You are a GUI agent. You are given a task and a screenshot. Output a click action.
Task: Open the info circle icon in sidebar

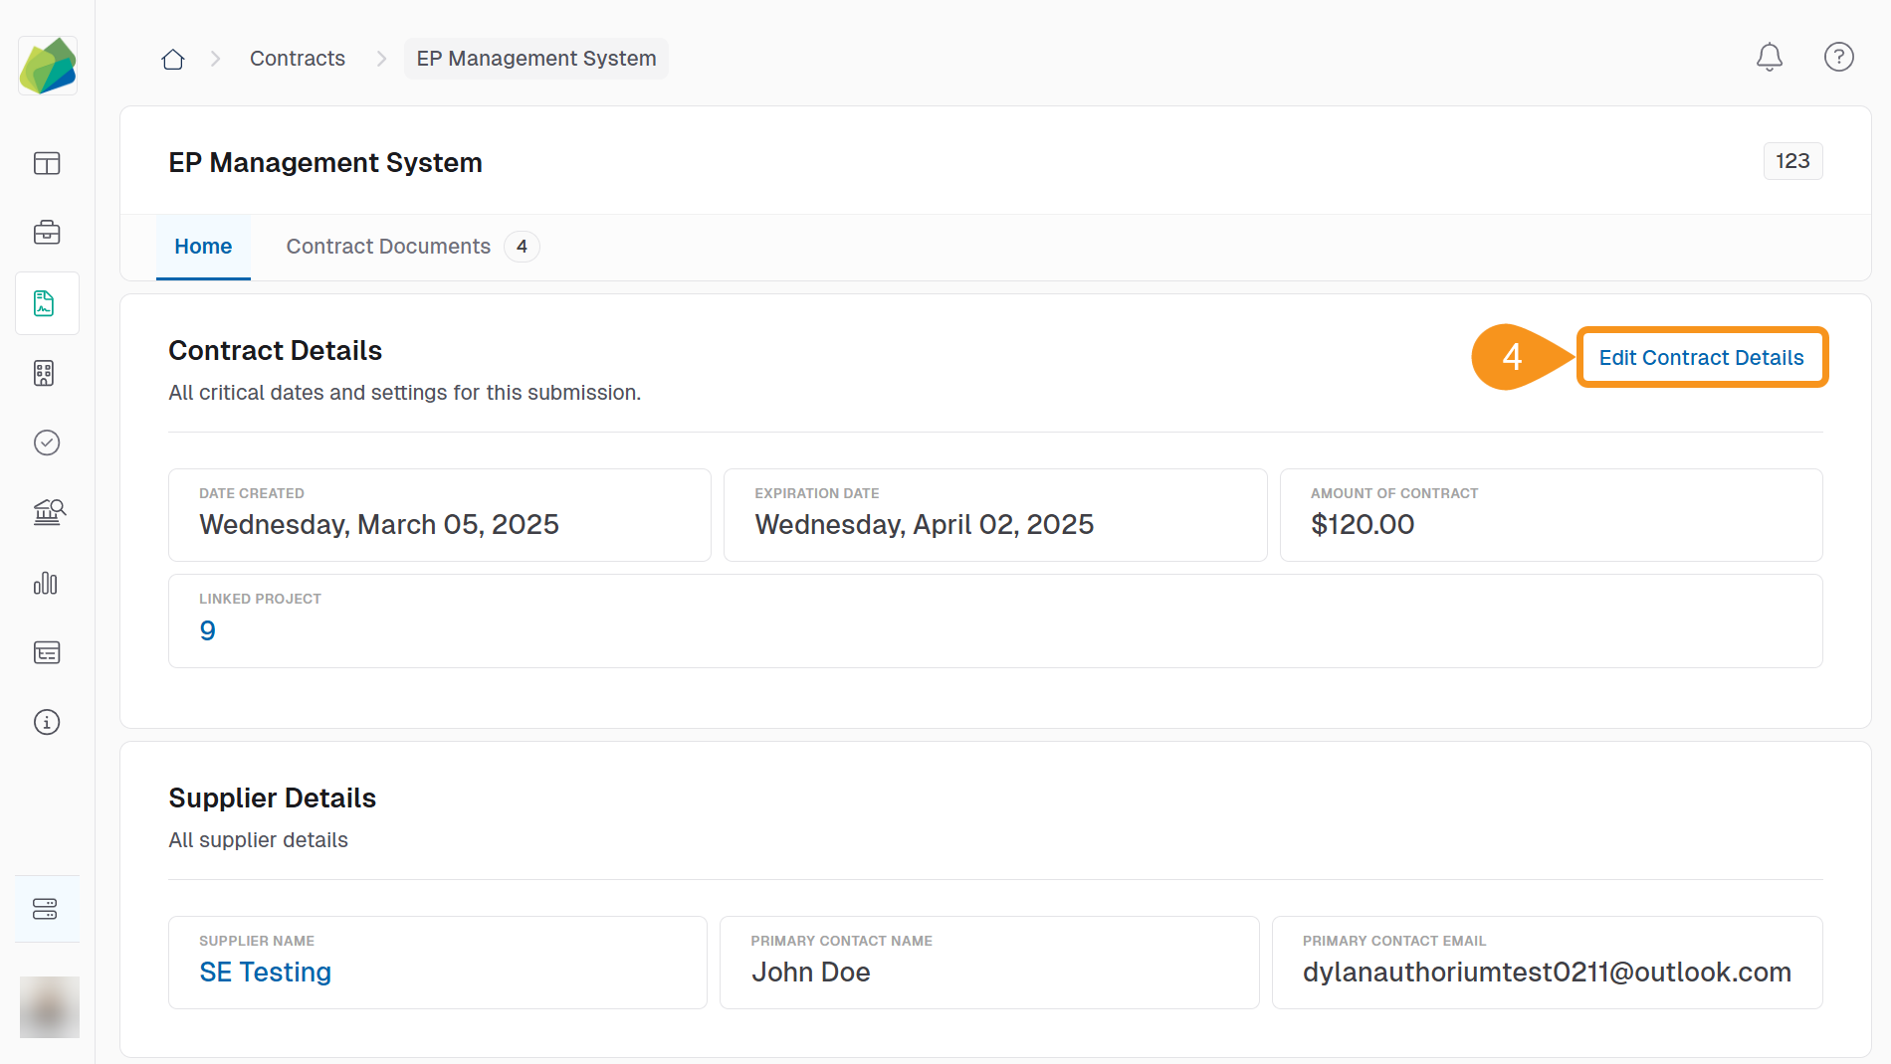[x=47, y=722]
